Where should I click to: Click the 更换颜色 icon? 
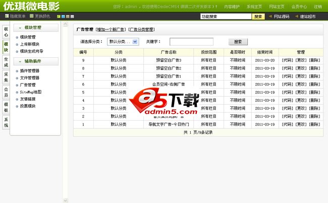(x=32, y=16)
